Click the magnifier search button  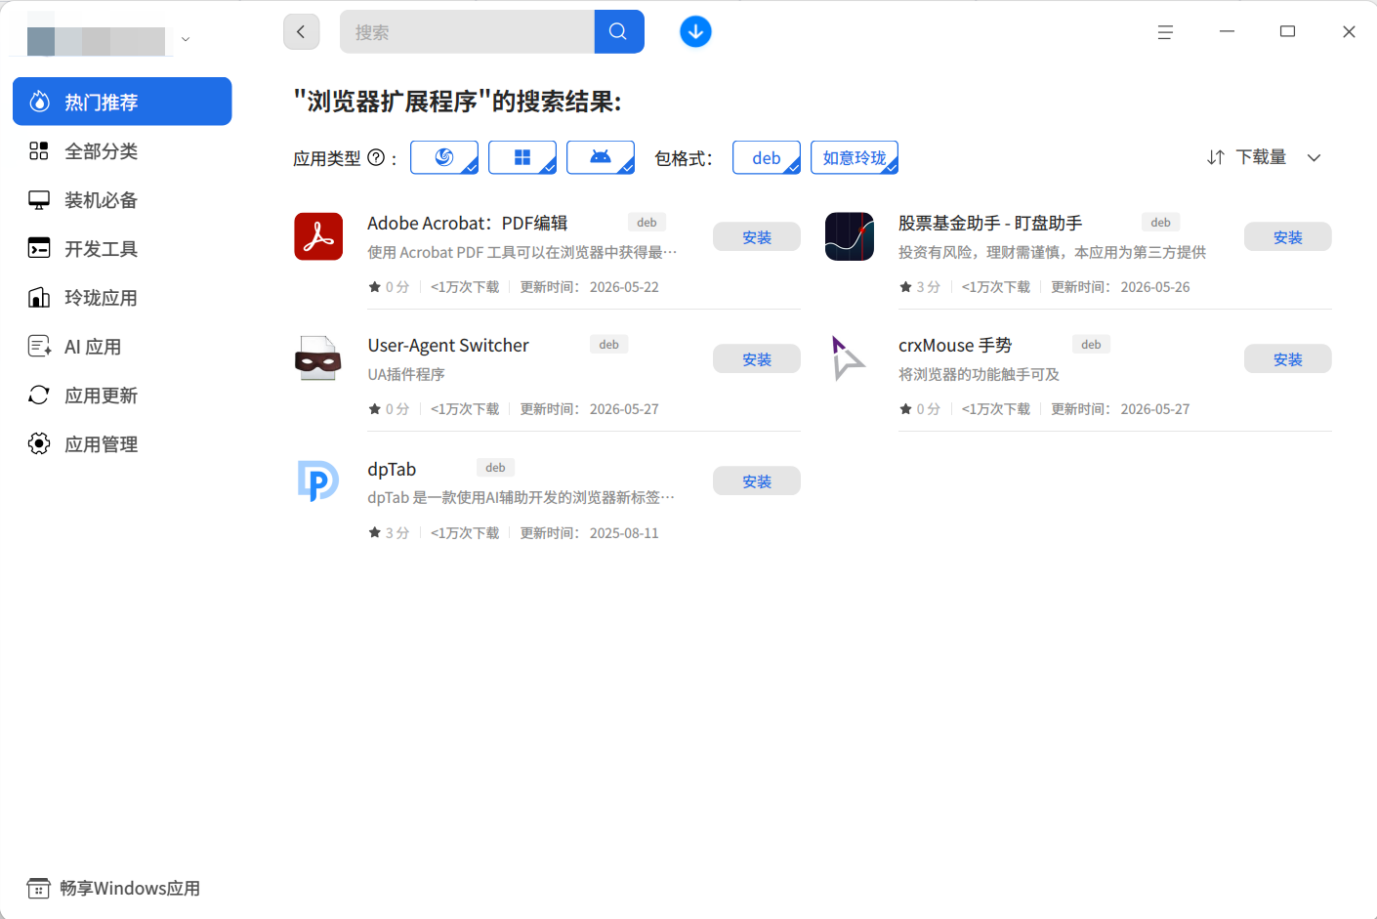click(x=618, y=32)
